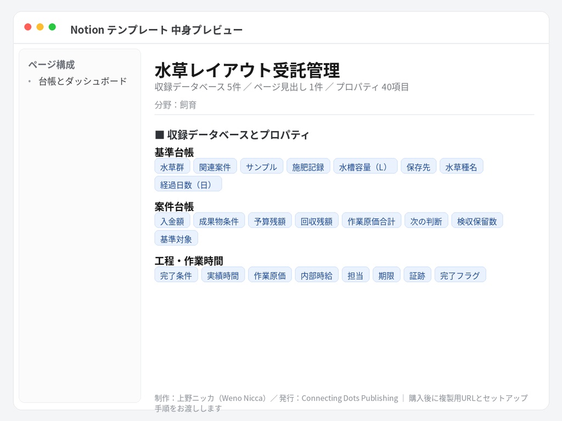Click the 収録データベースとプロパティ section heading

[x=232, y=135]
